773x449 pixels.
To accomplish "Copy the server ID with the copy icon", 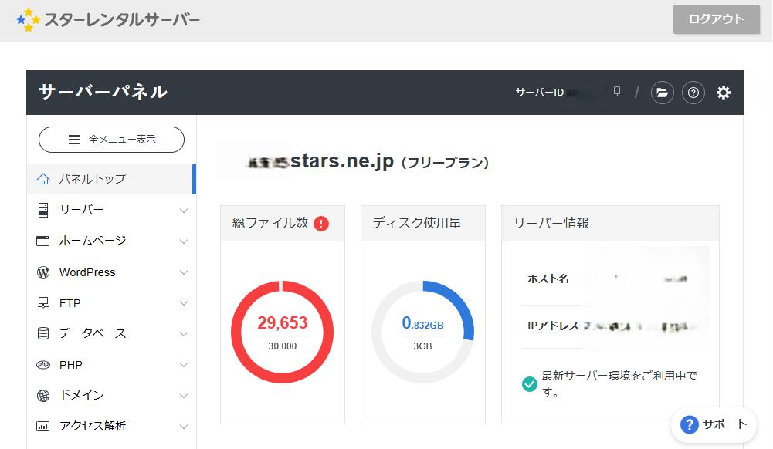I will coord(615,92).
